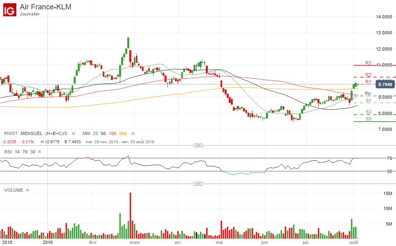The image size is (396, 246).
Task: Click the 15M volume axis label
Action: click(x=388, y=194)
